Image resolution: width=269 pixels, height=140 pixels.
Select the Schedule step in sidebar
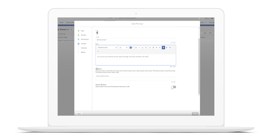coord(84,48)
